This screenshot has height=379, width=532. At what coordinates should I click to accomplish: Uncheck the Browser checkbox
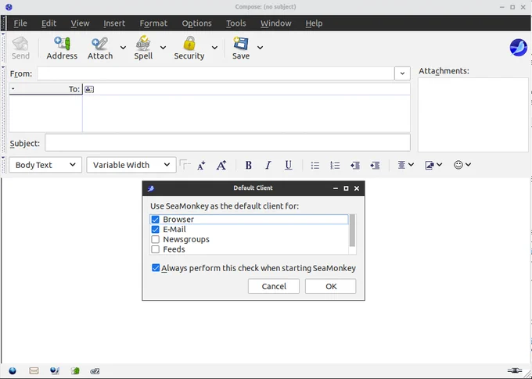156,220
